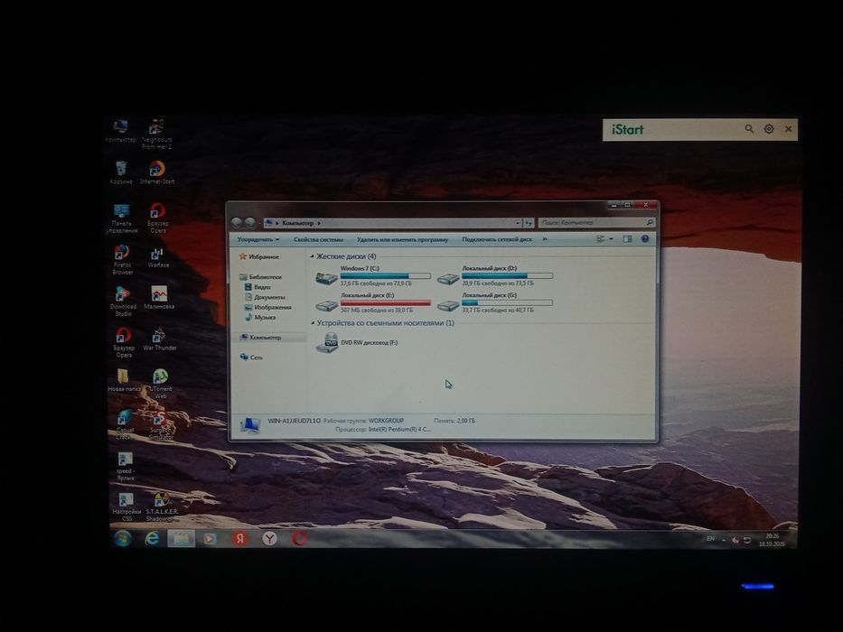
Task: Select the Малиновка desktop shortcut
Action: [x=159, y=298]
